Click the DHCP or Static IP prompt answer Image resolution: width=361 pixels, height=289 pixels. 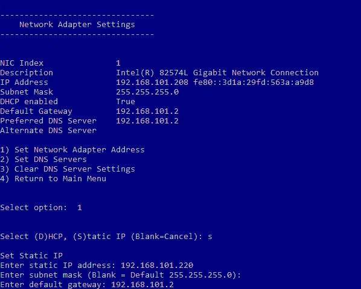pyautogui.click(x=210, y=237)
